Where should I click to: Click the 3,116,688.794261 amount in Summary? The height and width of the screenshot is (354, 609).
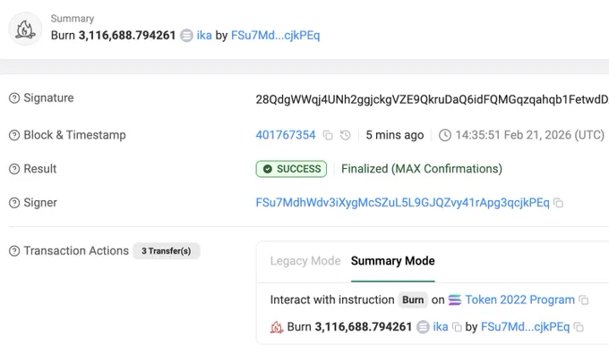click(127, 35)
